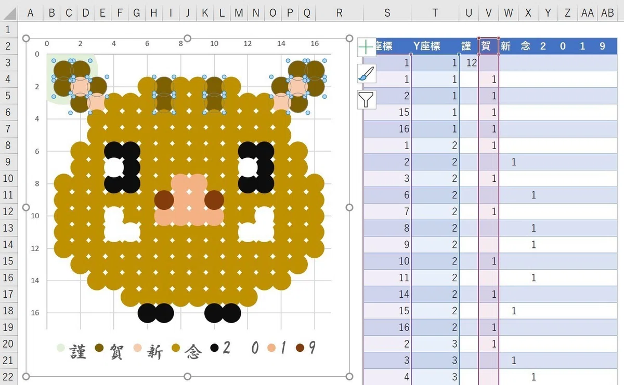Click cell S17 containing 14
The height and width of the screenshot is (385, 624).
[387, 295]
